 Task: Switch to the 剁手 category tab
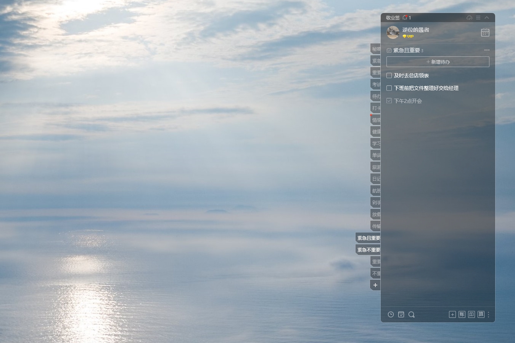(376, 202)
